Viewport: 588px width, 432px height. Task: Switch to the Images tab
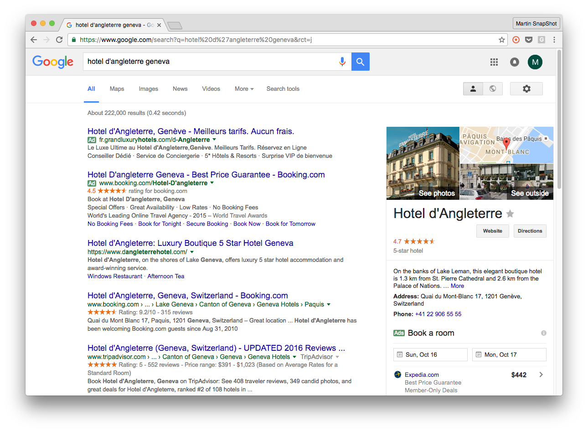pos(149,89)
